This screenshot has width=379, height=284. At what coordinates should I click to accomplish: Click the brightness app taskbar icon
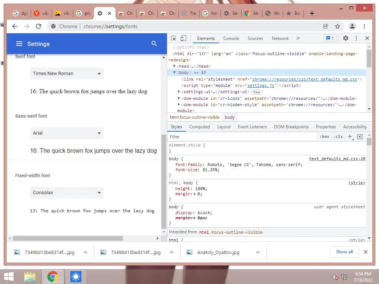(x=76, y=277)
